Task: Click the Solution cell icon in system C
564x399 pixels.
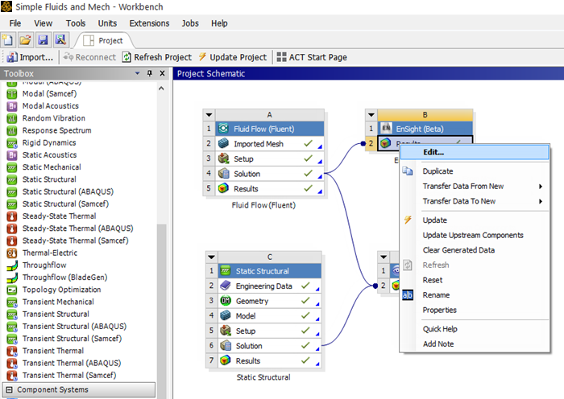Action: pos(226,345)
